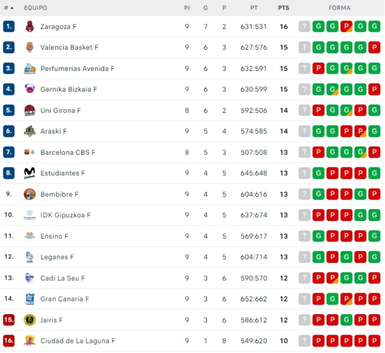Click the Valencia Basket F team logo

(x=30, y=47)
